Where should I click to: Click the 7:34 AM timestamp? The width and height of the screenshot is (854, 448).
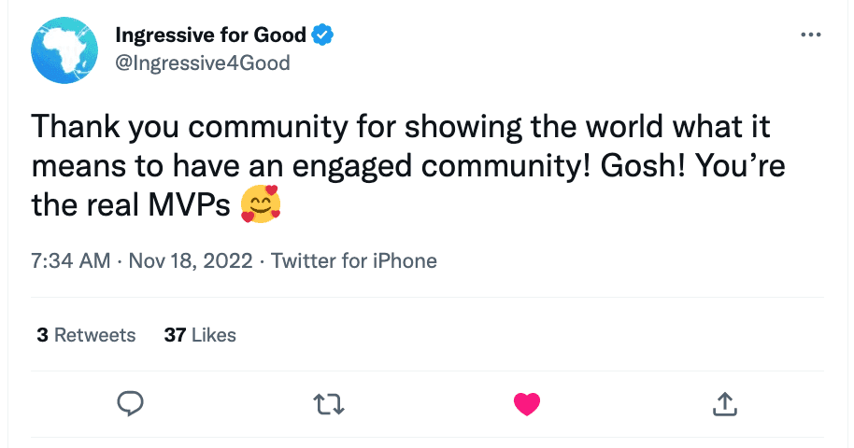tap(71, 261)
